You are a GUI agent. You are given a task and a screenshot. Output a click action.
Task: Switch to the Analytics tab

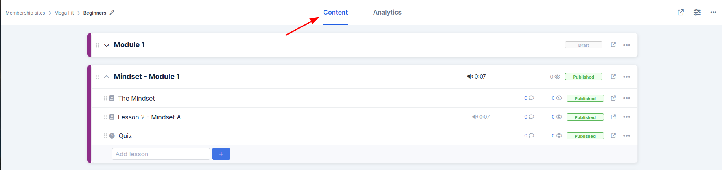click(x=387, y=12)
